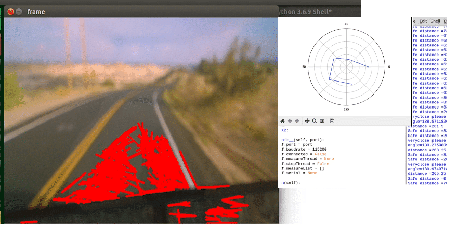Reset the plot with the Home icon
The width and height of the screenshot is (458, 229).
click(283, 120)
